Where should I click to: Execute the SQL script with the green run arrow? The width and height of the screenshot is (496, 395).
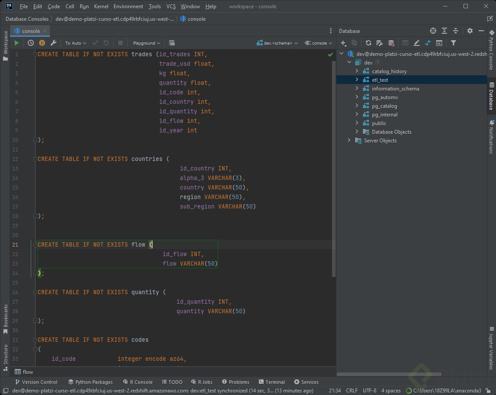coord(16,43)
